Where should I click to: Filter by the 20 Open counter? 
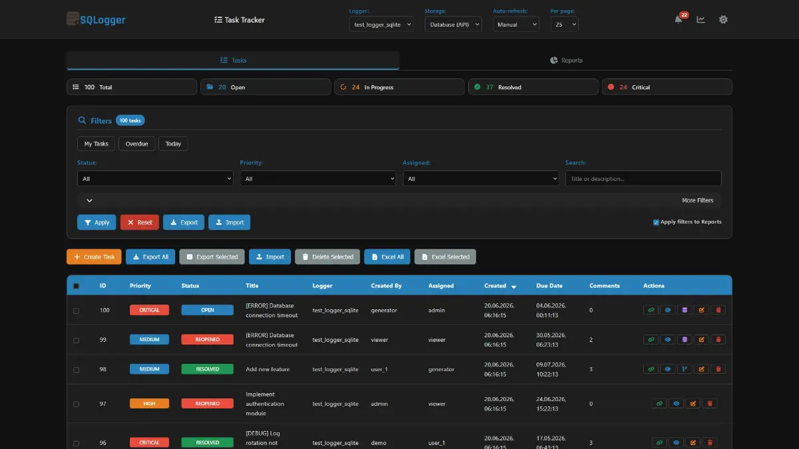click(x=266, y=87)
